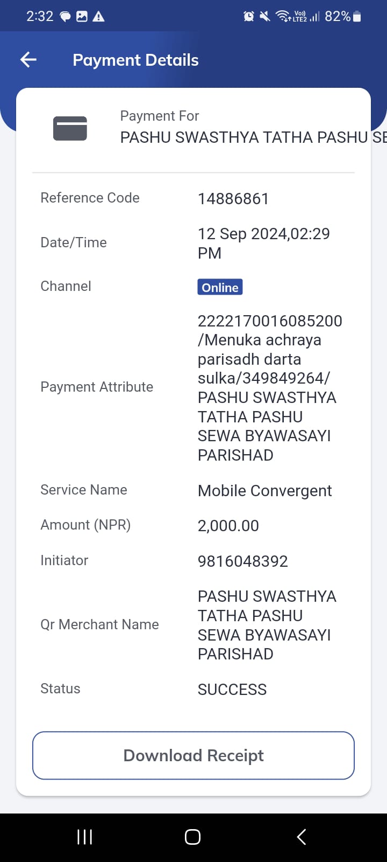Tap the back arrow in the header
The height and width of the screenshot is (862, 387).
click(28, 60)
